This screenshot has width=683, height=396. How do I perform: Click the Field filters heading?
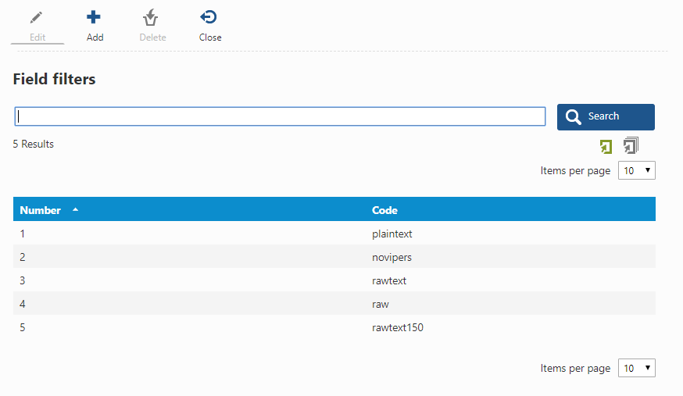click(54, 79)
